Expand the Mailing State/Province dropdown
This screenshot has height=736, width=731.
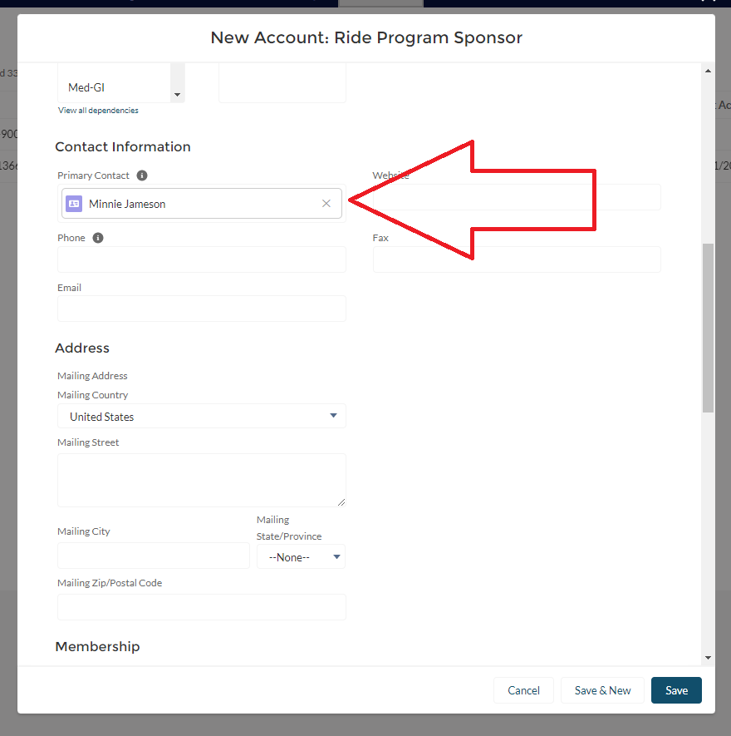(x=301, y=557)
